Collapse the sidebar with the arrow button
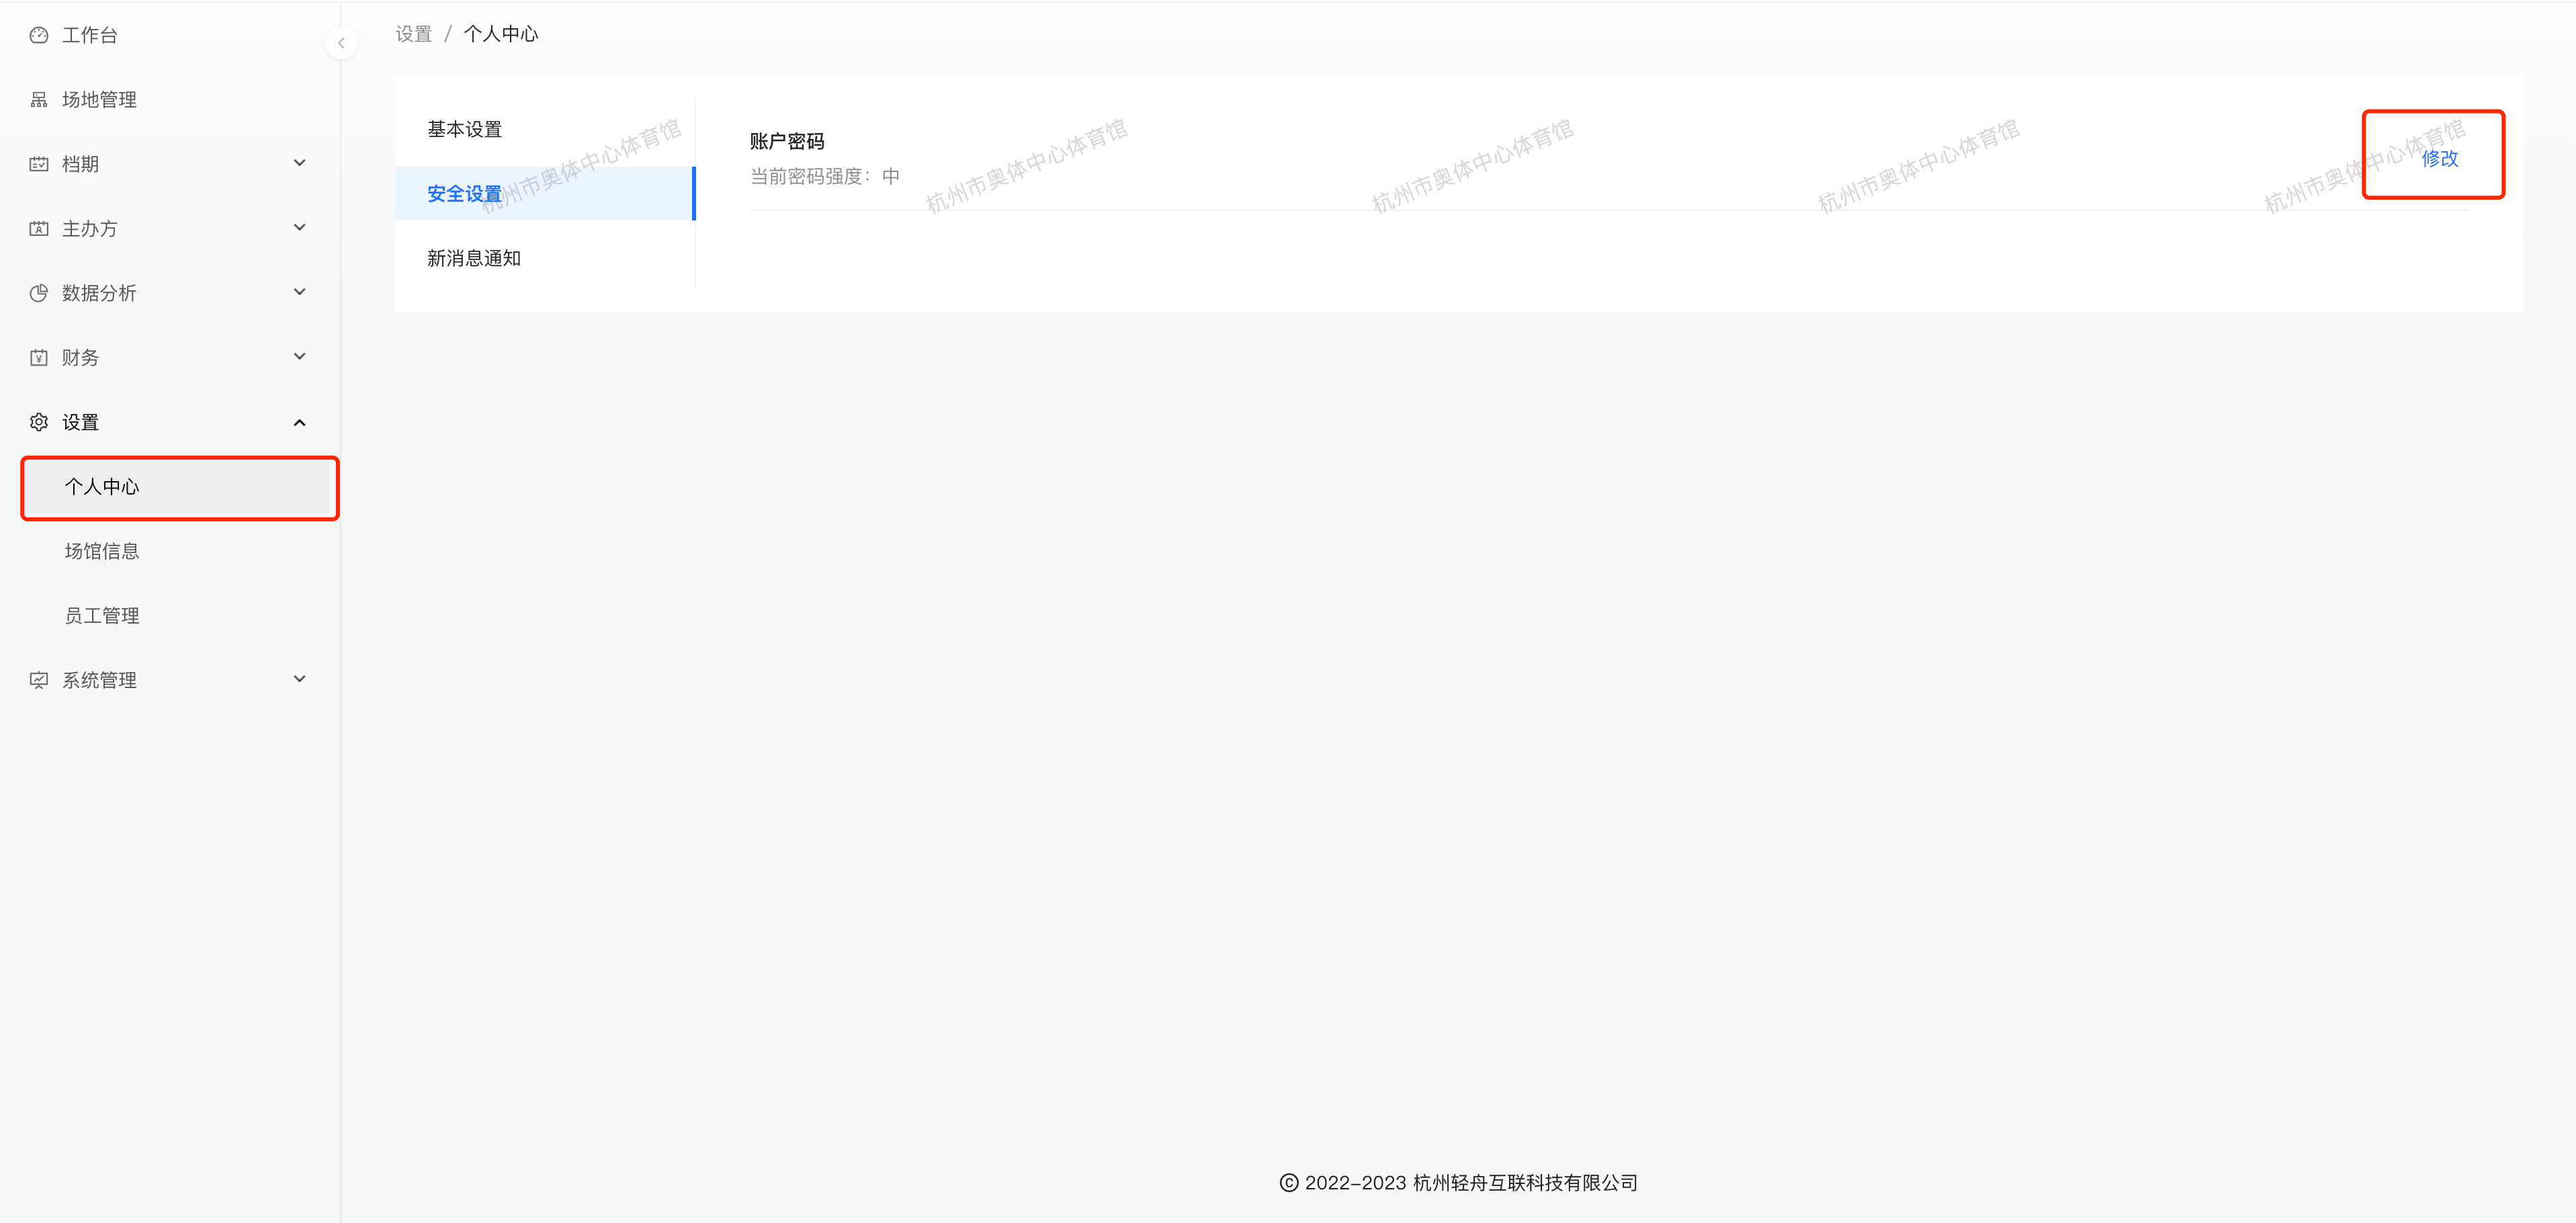The height and width of the screenshot is (1223, 2576). (x=341, y=43)
